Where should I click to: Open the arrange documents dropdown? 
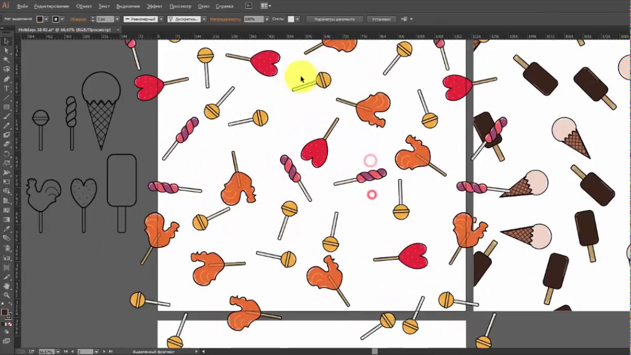tap(266, 6)
